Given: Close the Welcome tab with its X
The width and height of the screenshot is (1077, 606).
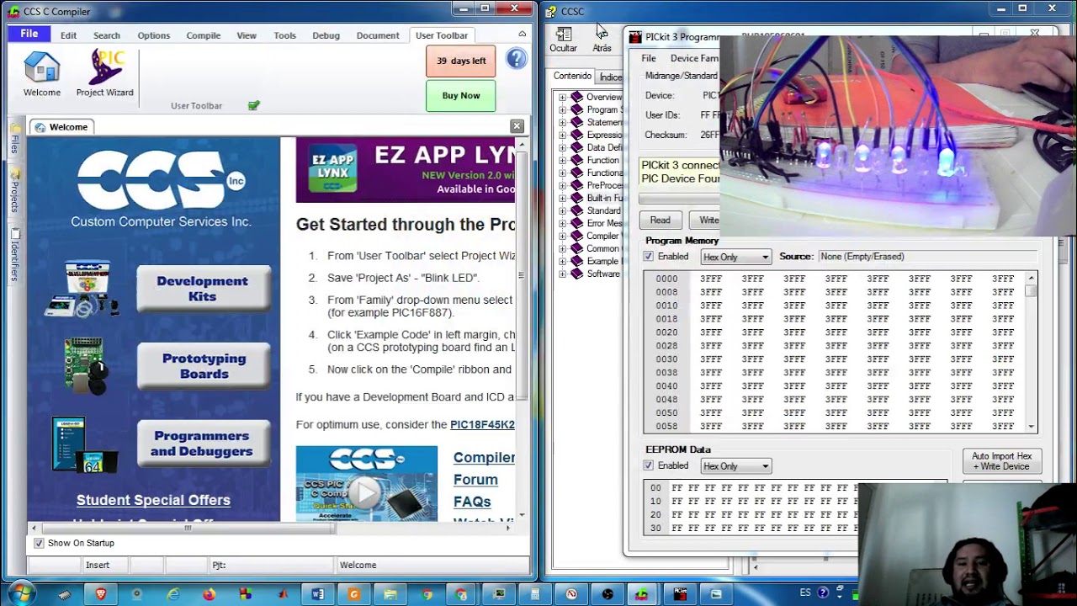Looking at the screenshot, I should 517,126.
